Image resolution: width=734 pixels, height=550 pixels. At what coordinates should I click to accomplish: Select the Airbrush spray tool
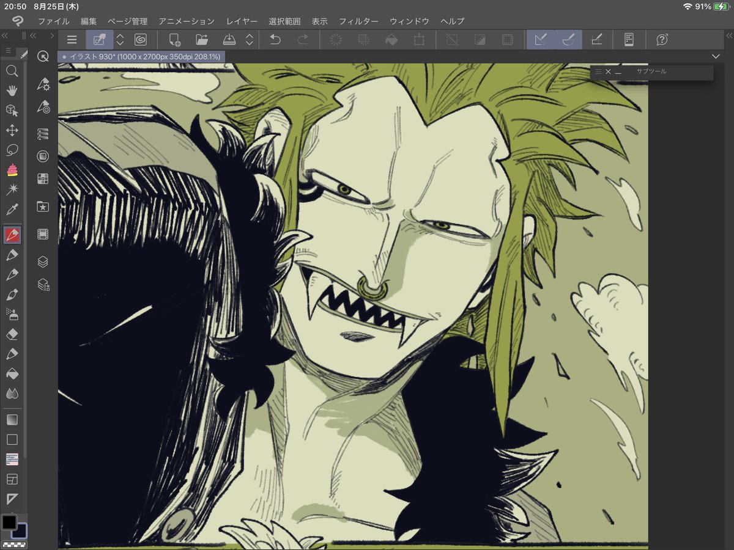[x=12, y=314]
